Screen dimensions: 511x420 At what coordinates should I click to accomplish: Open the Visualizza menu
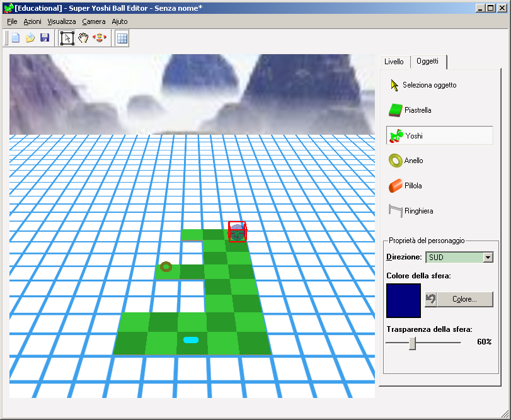click(62, 21)
